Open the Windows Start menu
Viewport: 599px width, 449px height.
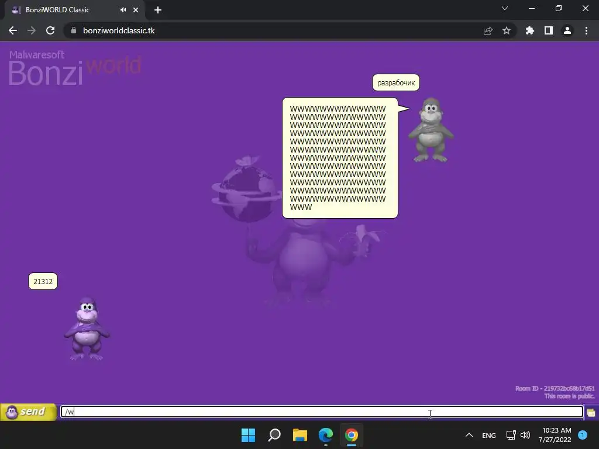point(248,435)
